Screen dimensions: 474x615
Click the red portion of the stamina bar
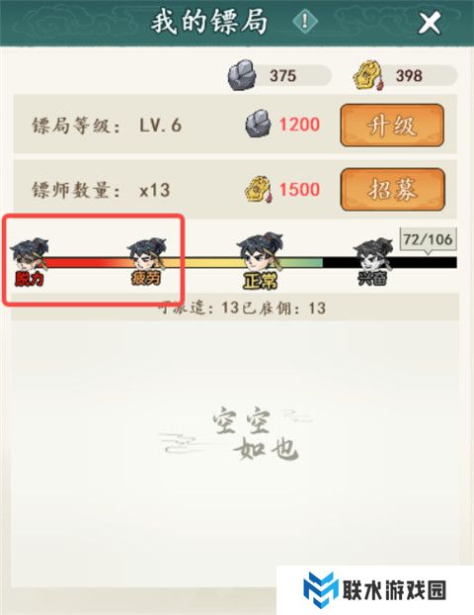(76, 262)
